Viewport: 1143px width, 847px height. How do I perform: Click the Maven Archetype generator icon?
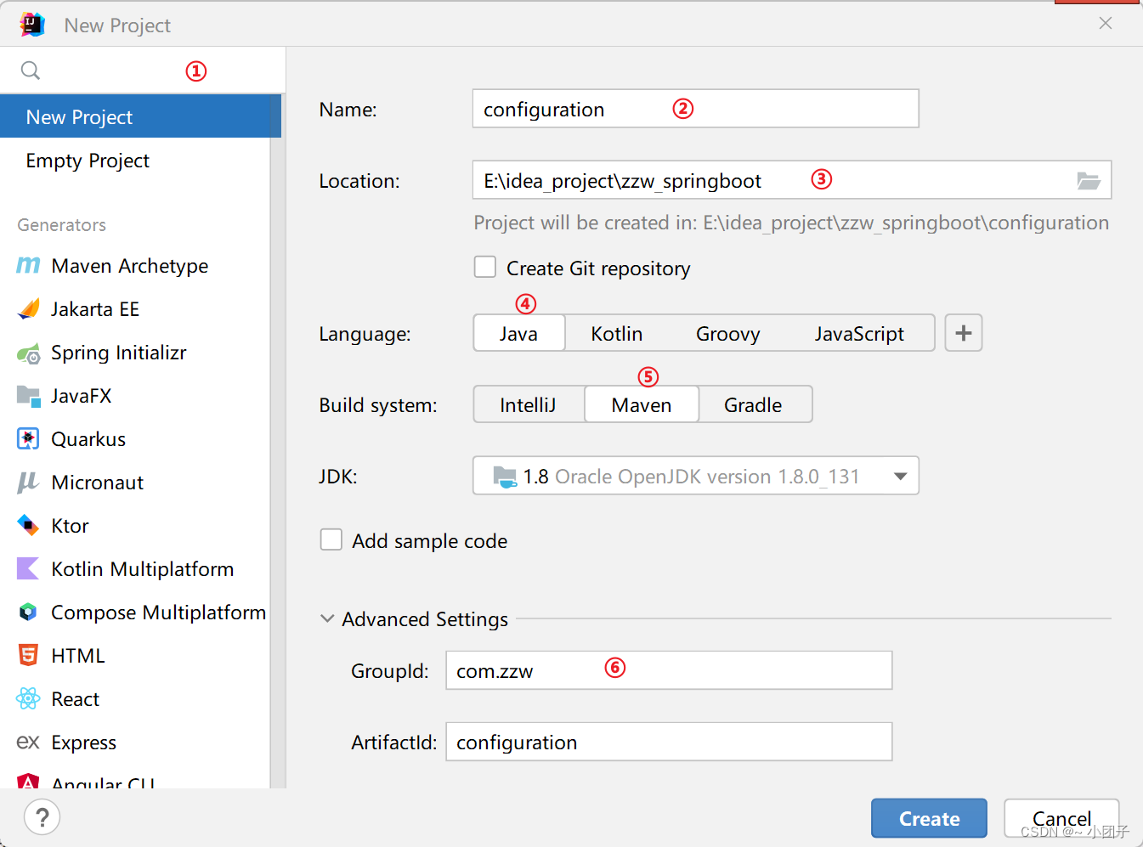(x=28, y=266)
